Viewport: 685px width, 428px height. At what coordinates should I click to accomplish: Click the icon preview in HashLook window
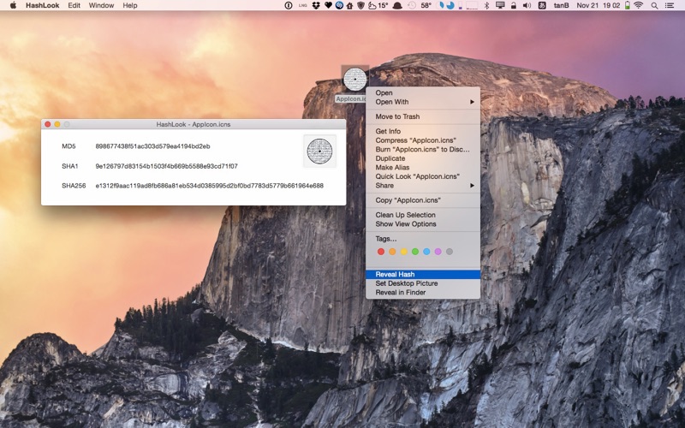[x=319, y=152]
